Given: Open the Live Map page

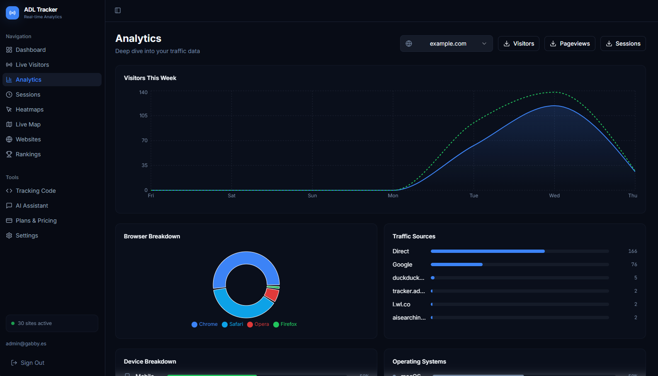Looking at the screenshot, I should click(x=52, y=124).
